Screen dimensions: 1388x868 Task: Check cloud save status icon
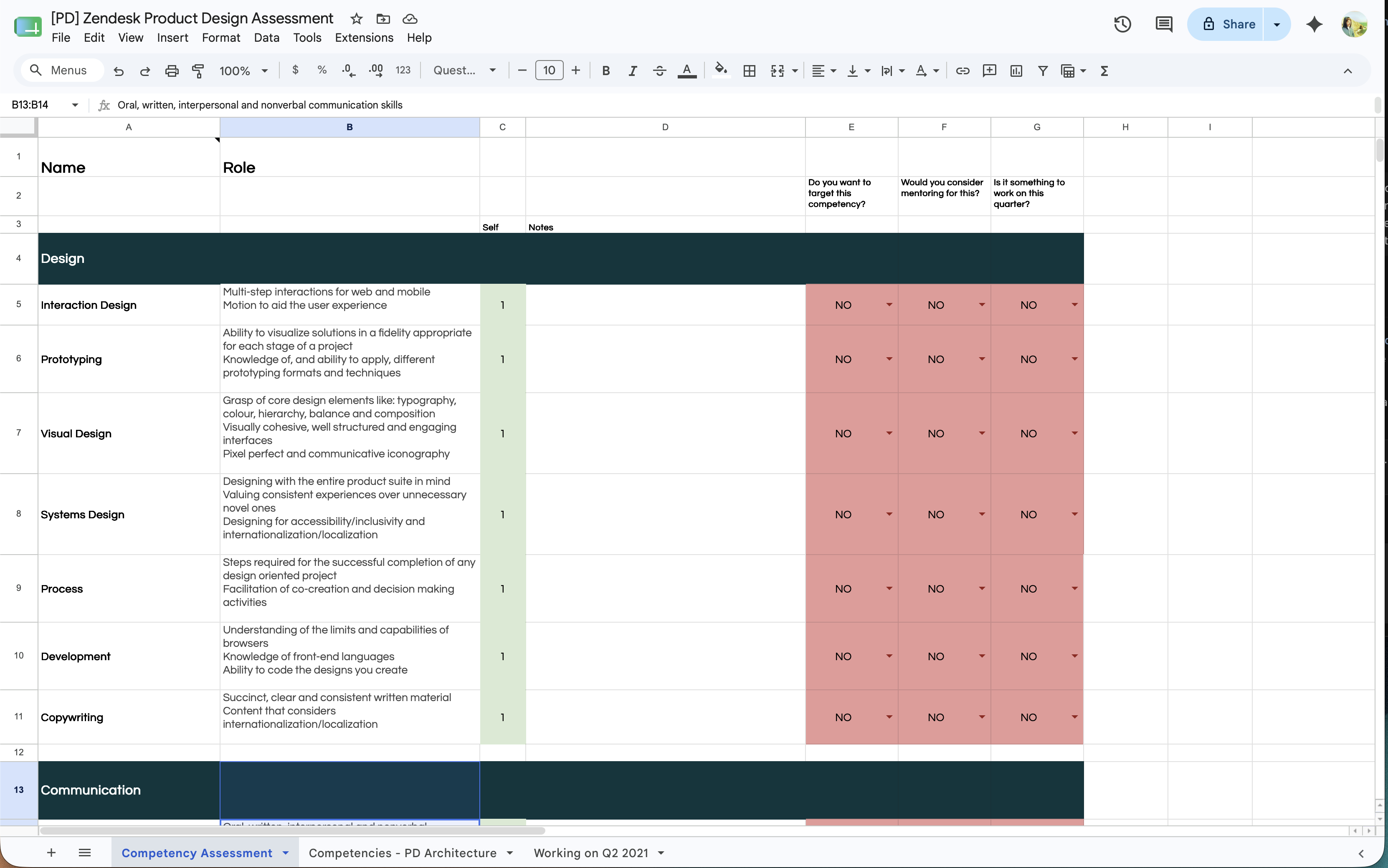(x=410, y=19)
